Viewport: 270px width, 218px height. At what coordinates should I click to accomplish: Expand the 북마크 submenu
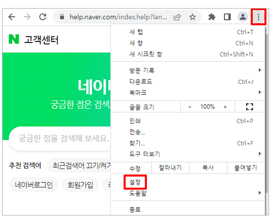[188, 93]
